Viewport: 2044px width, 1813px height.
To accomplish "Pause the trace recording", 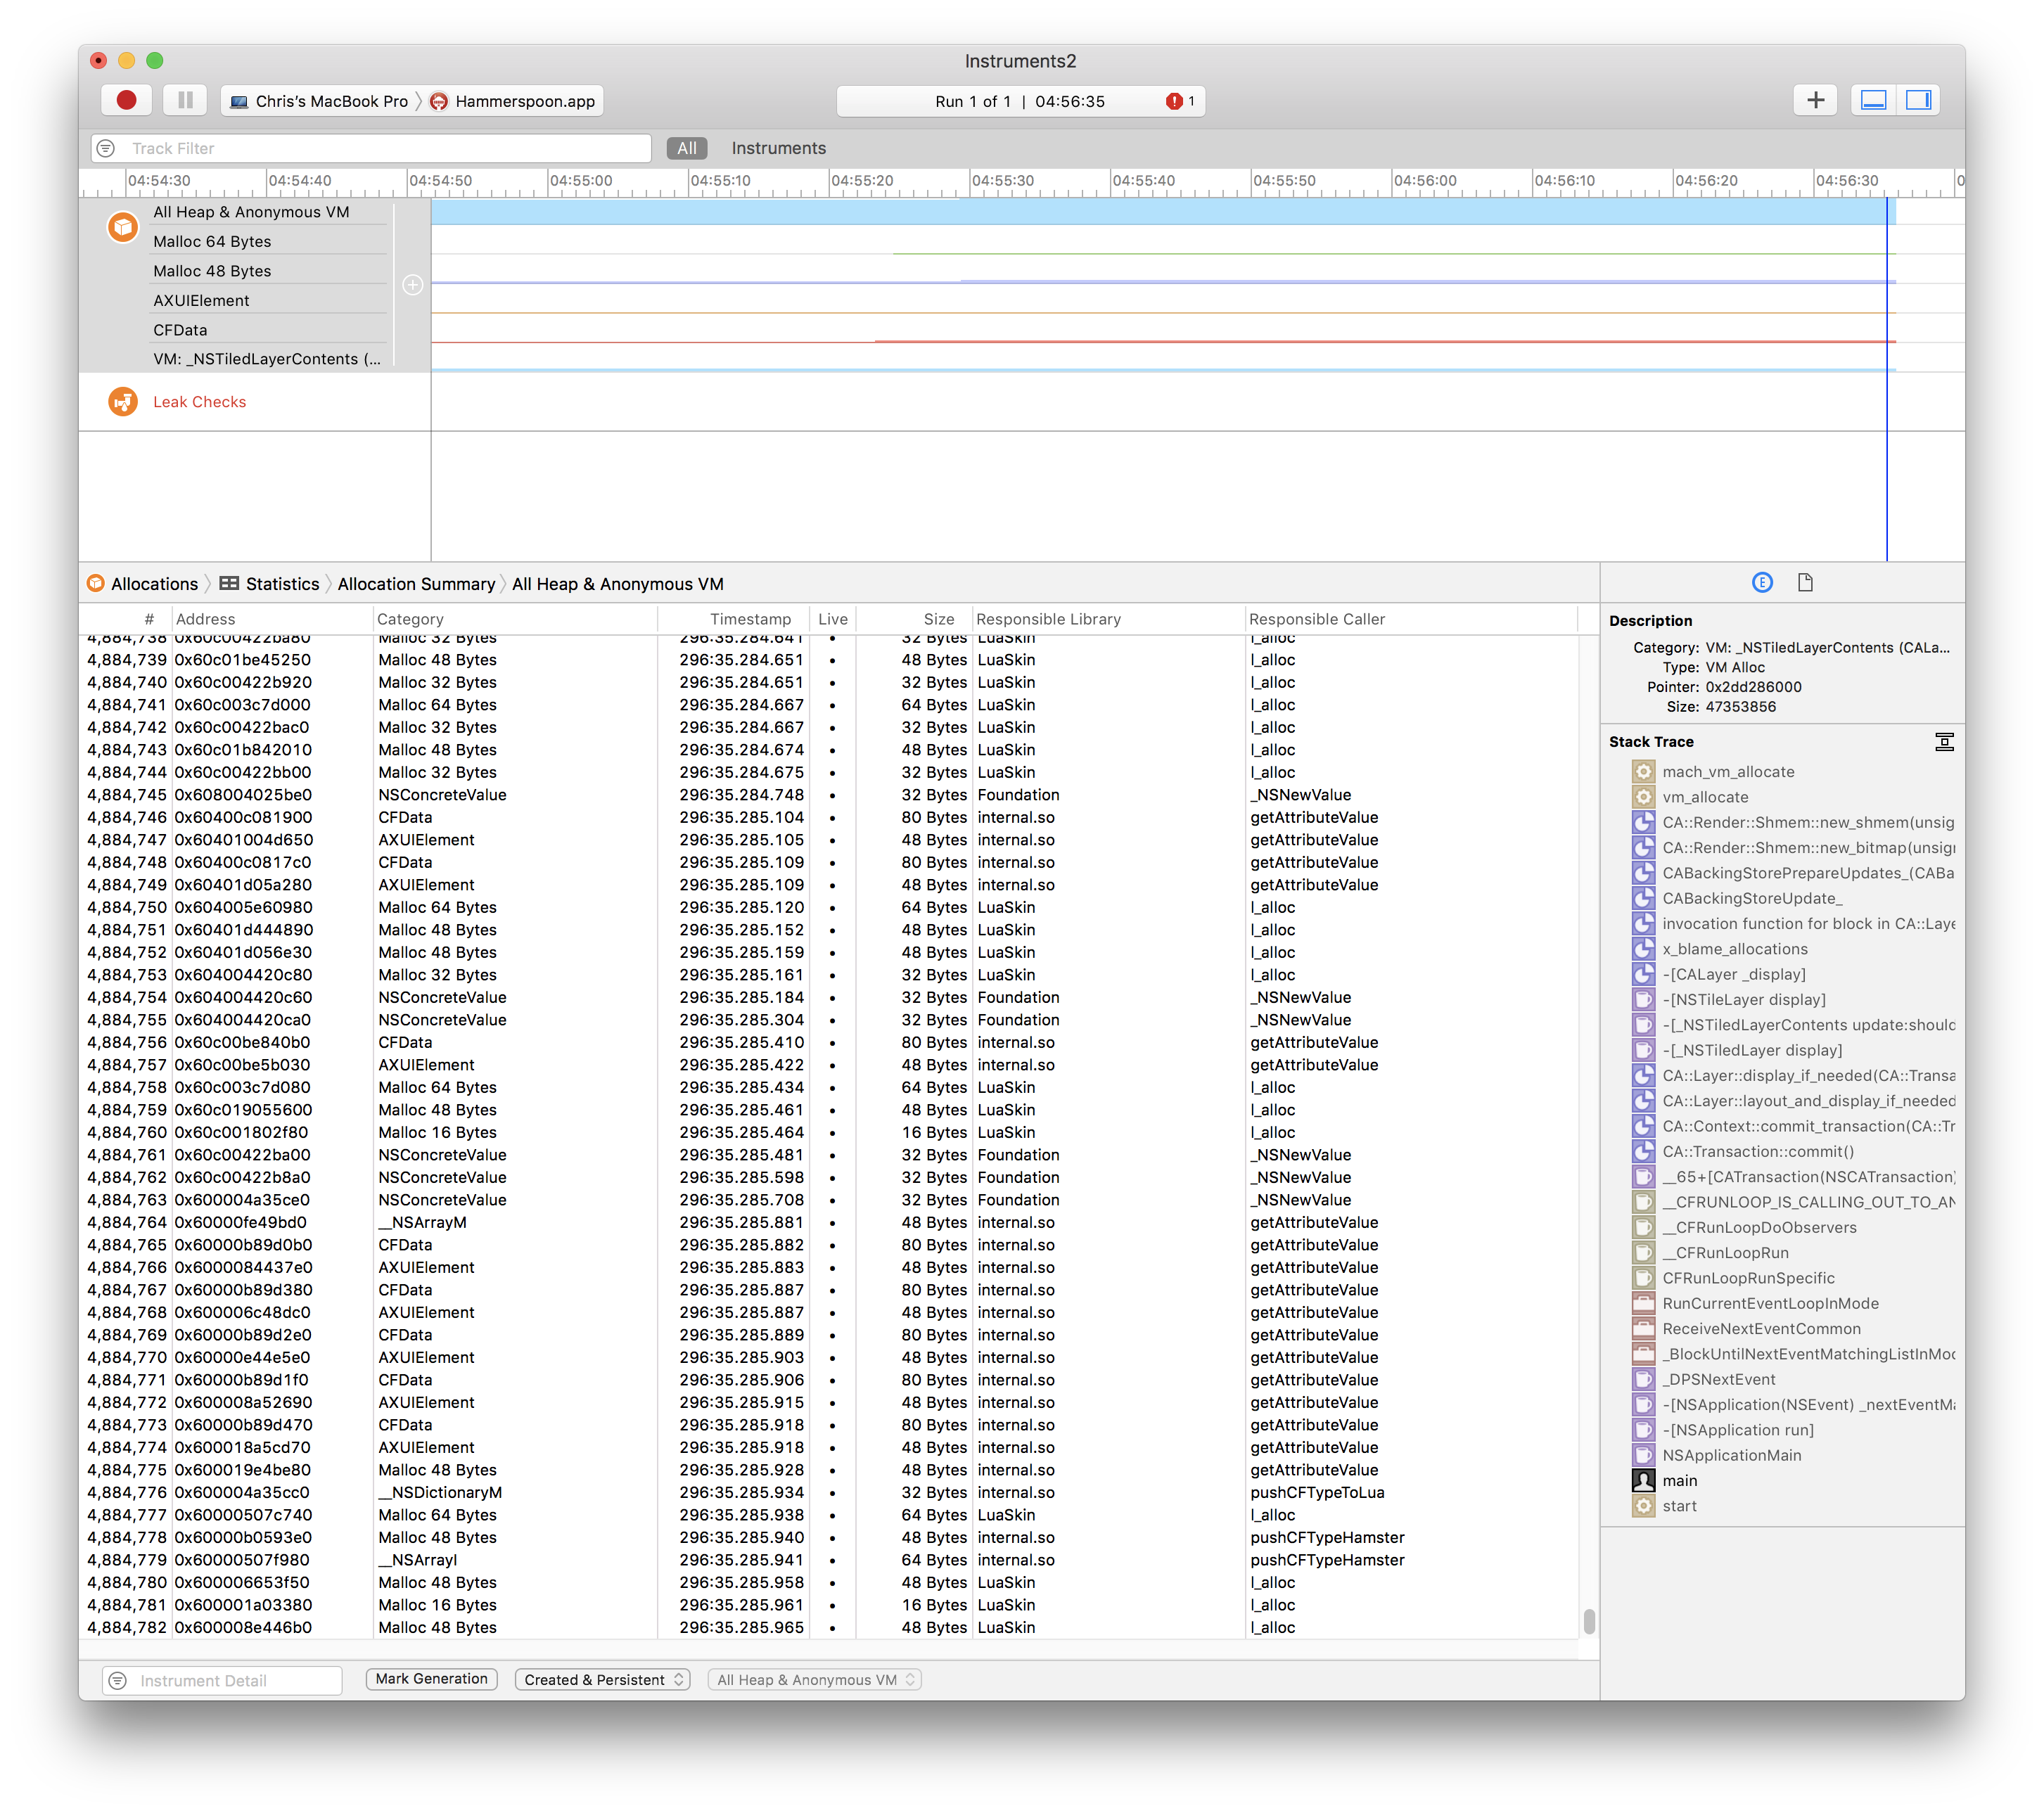I will coord(185,100).
